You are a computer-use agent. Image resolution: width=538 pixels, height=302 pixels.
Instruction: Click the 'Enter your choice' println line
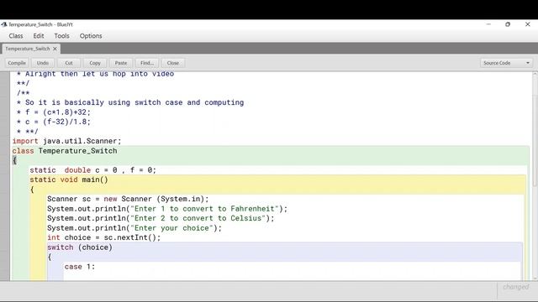pyautogui.click(x=134, y=228)
